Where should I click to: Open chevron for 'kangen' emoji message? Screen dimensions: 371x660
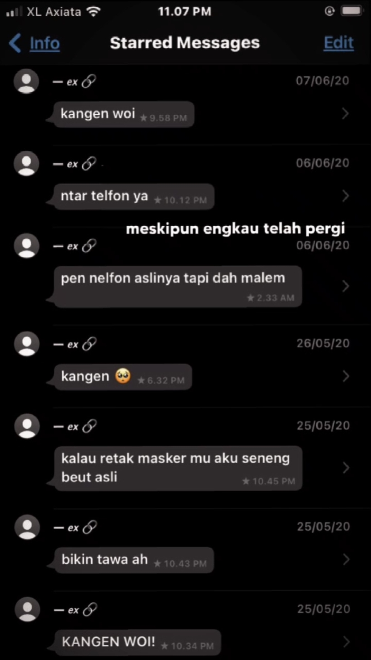point(345,376)
